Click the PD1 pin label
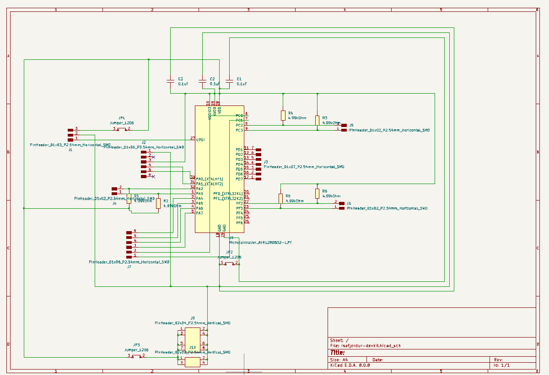 click(239, 149)
